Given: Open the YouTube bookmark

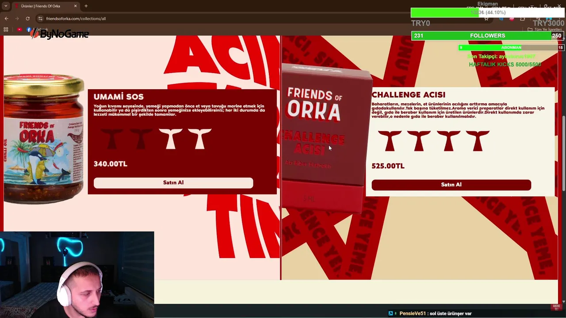Looking at the screenshot, I should (19, 30).
